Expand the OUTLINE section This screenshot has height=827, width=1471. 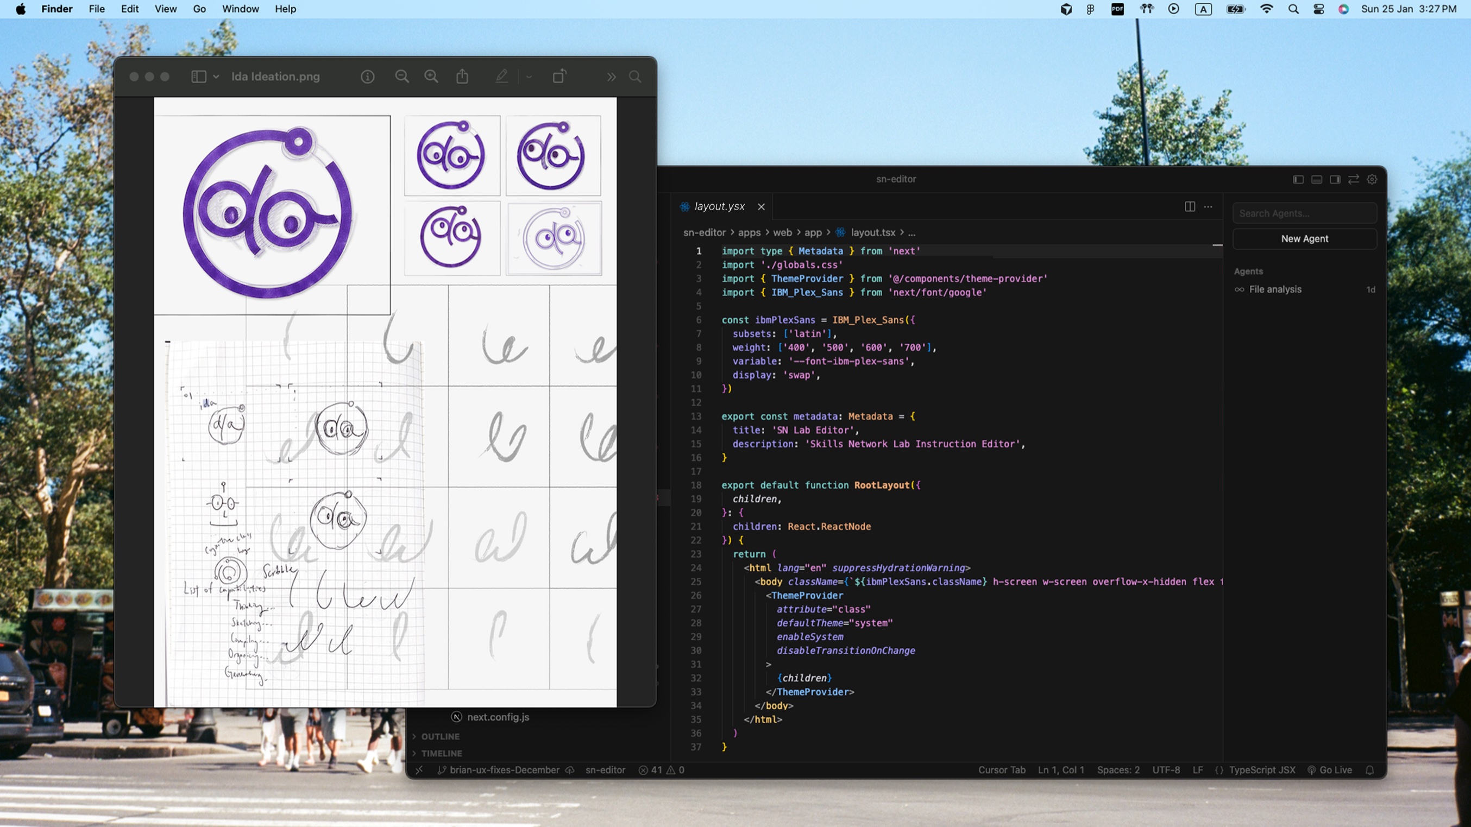(439, 736)
